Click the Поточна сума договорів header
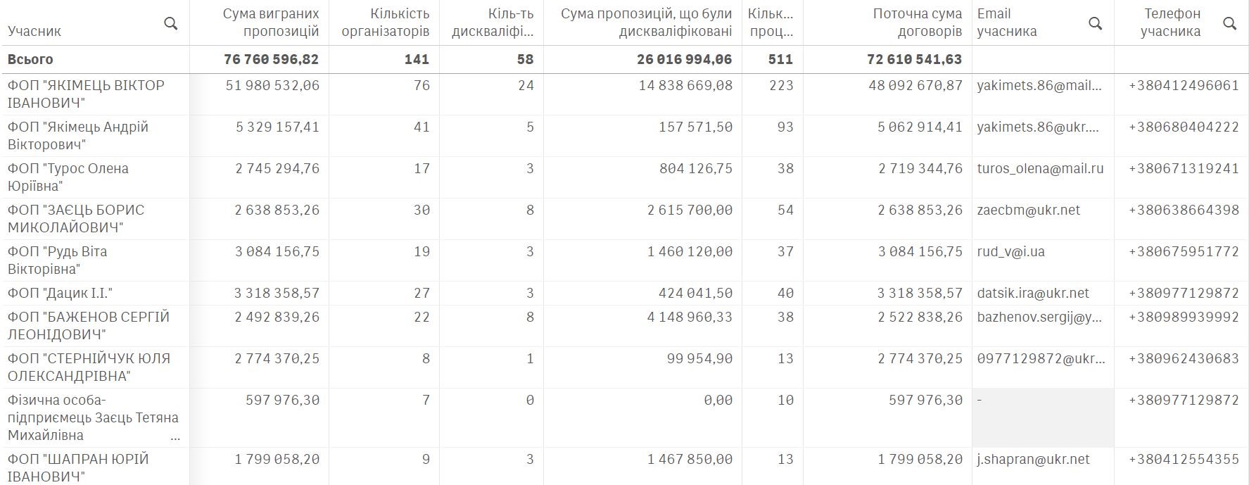This screenshot has height=485, width=1249. tap(917, 23)
